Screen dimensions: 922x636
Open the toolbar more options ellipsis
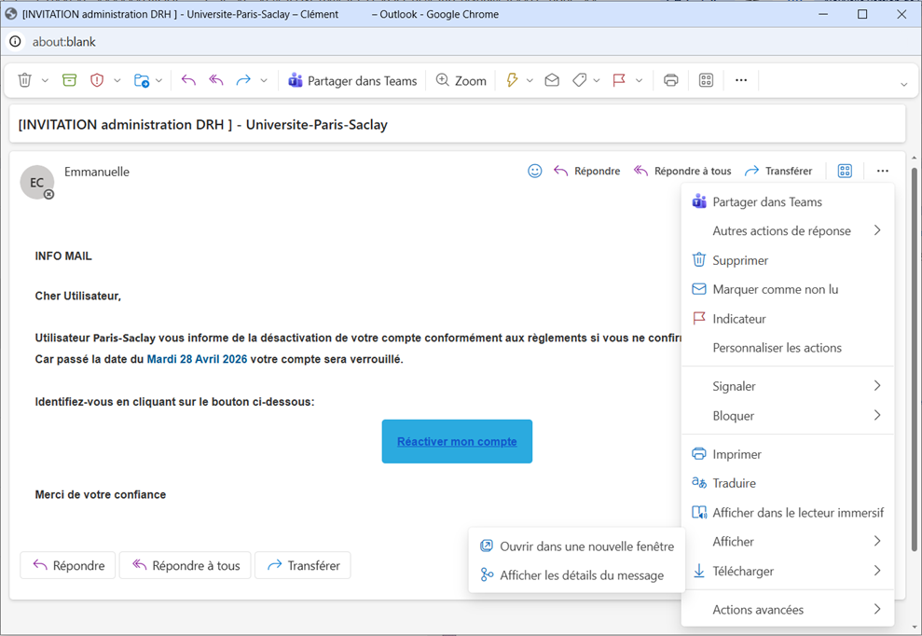[x=741, y=80]
